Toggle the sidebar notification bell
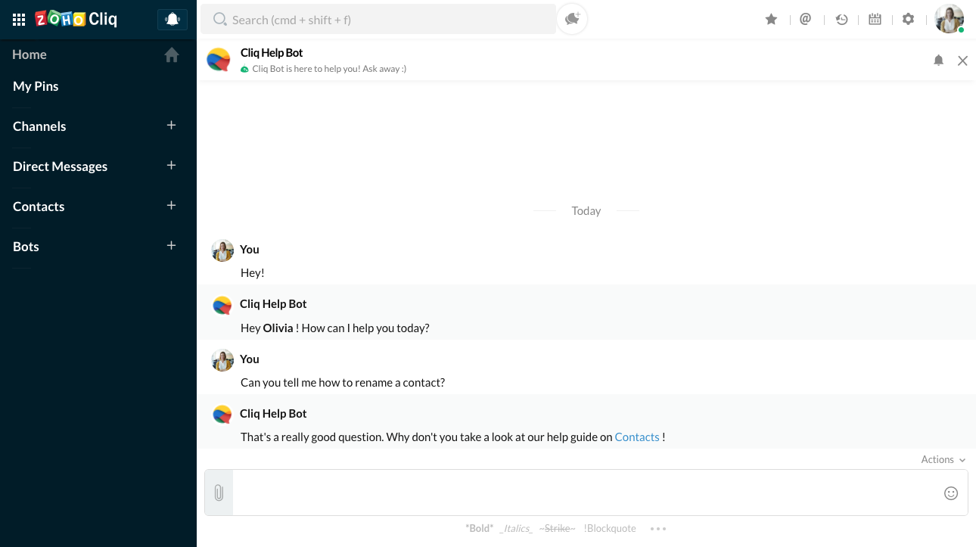 tap(173, 19)
